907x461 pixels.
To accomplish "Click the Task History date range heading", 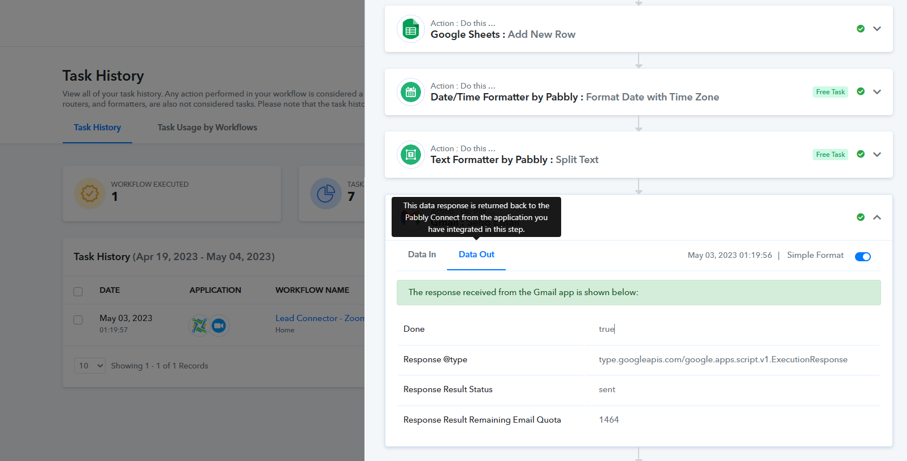I will click(x=174, y=257).
